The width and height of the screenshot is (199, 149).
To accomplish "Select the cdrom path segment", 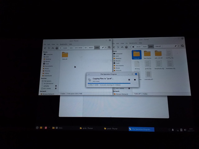I will coord(138,47).
